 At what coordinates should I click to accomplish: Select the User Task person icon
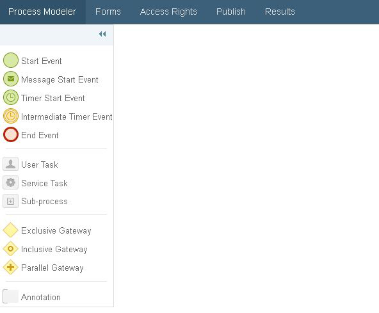point(11,164)
